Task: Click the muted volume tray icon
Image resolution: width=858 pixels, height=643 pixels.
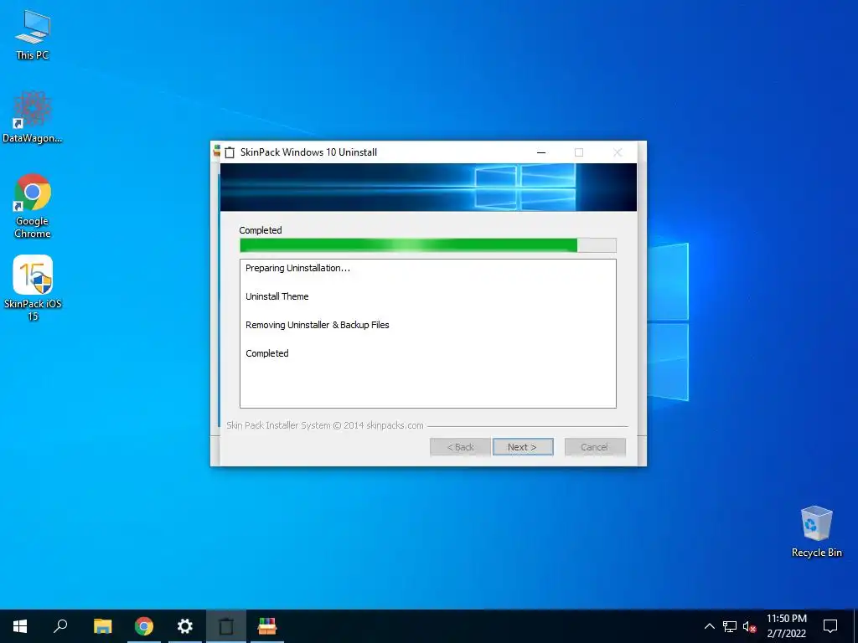Action: (x=749, y=626)
